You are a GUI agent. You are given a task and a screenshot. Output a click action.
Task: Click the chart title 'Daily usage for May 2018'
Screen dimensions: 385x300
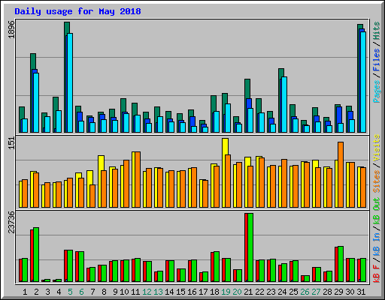(x=77, y=11)
